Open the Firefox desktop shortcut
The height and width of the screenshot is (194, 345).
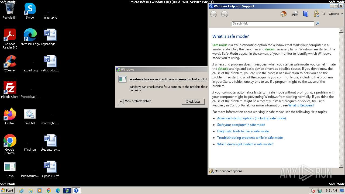[x=10, y=116]
